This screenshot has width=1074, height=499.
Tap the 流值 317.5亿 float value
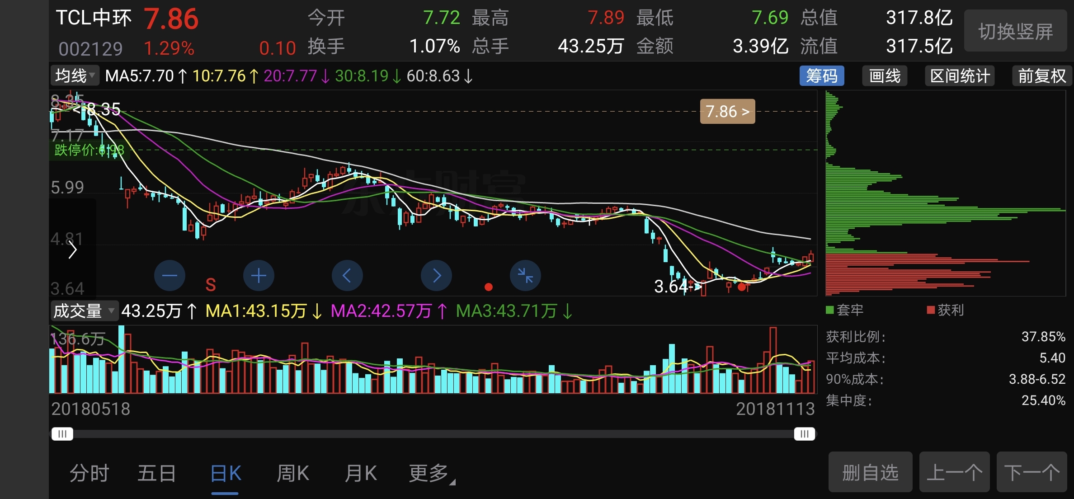pos(919,46)
